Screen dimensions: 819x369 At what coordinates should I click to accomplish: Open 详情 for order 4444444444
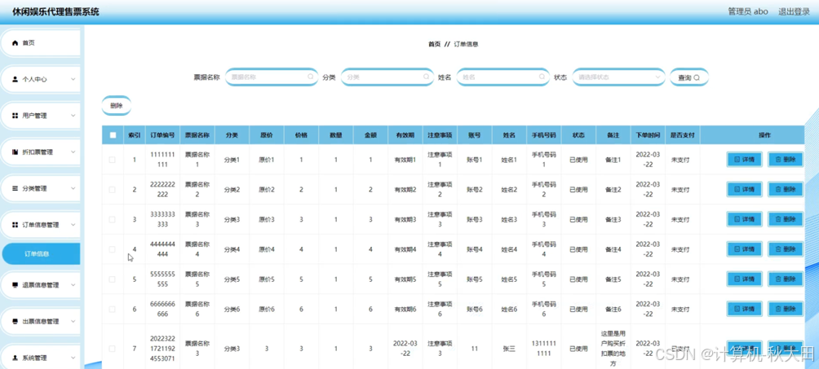coord(744,249)
